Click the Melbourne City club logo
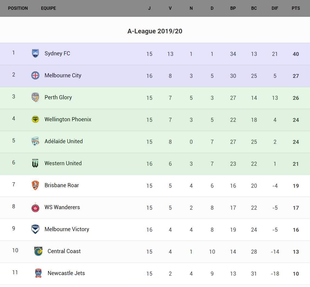The width and height of the screenshot is (310, 287). tap(35, 75)
